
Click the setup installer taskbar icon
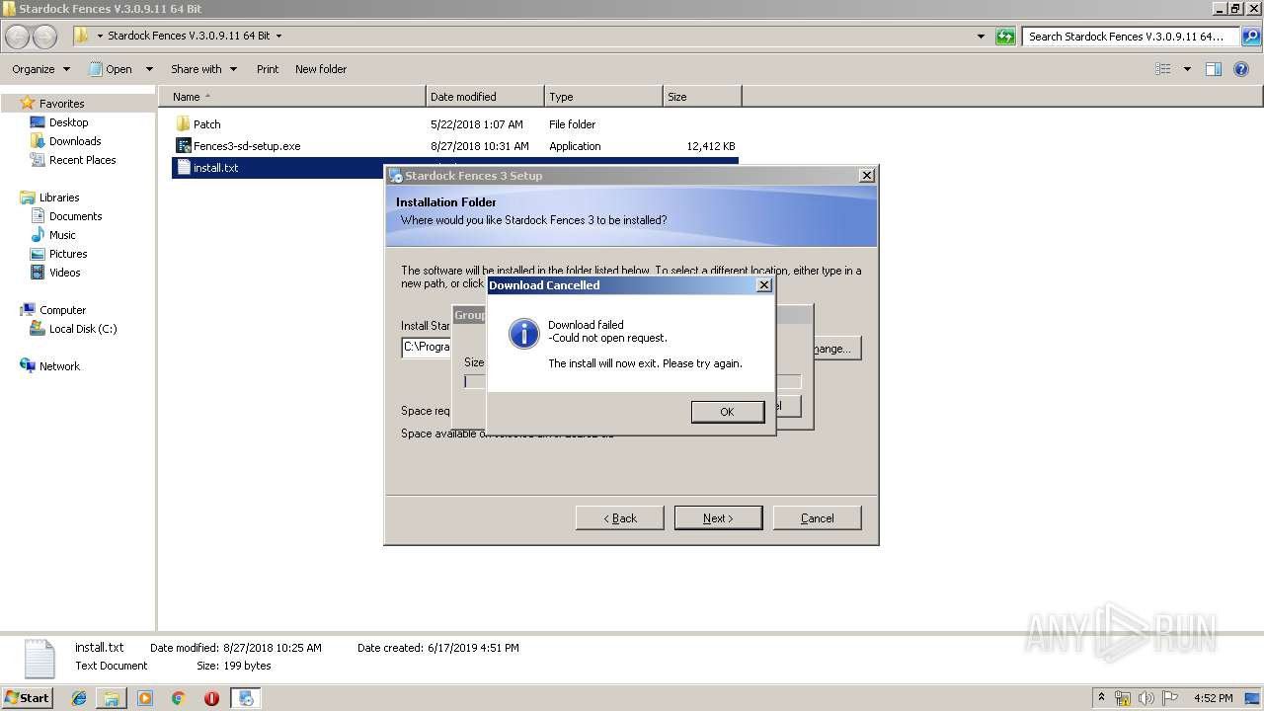[245, 698]
